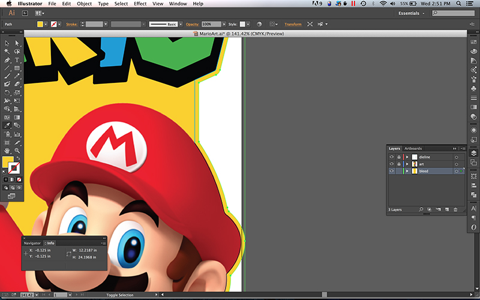The image size is (480, 300).
Task: Open the Recolor Artwork icon in control bar
Action: pyautogui.click(x=259, y=24)
